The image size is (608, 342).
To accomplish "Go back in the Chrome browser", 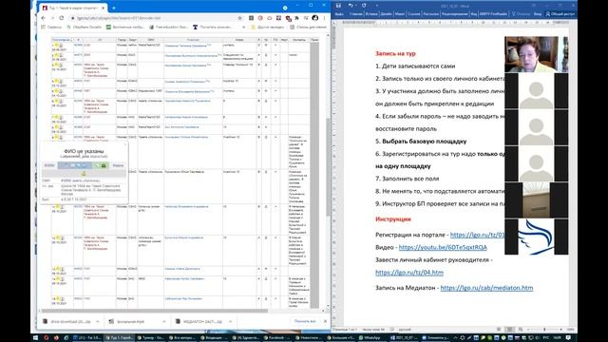I will pyautogui.click(x=44, y=18).
